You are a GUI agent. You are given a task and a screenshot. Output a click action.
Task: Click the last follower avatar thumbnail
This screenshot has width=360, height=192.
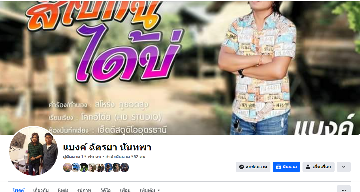[x=125, y=167]
